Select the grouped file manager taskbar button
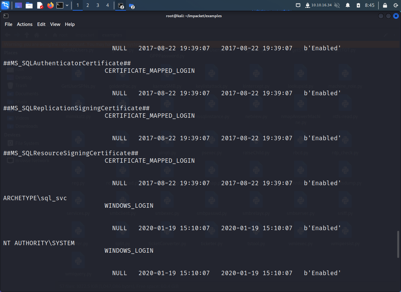 (132, 6)
